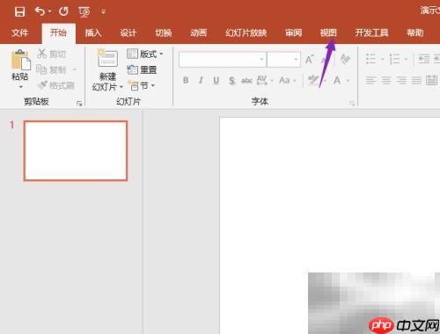
Task: Click Clear All Formatting icon
Action: point(345,60)
